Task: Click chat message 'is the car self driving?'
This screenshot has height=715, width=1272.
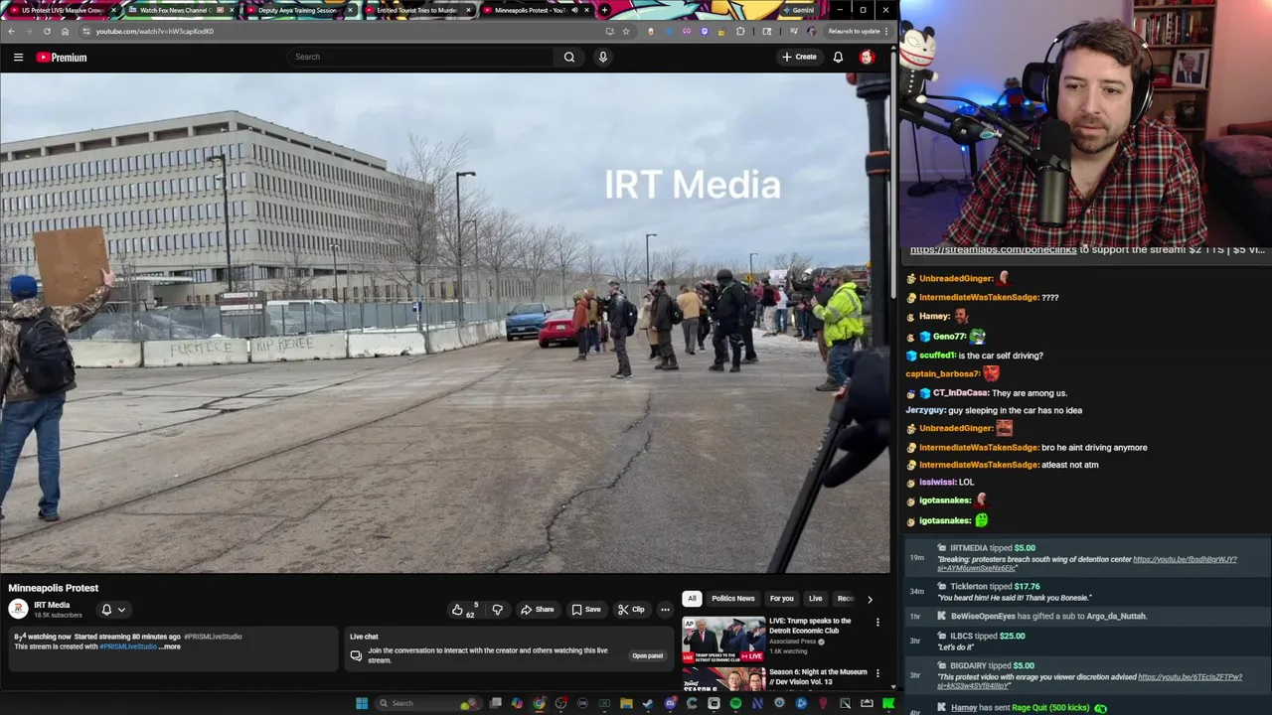Action: pos(1001,356)
